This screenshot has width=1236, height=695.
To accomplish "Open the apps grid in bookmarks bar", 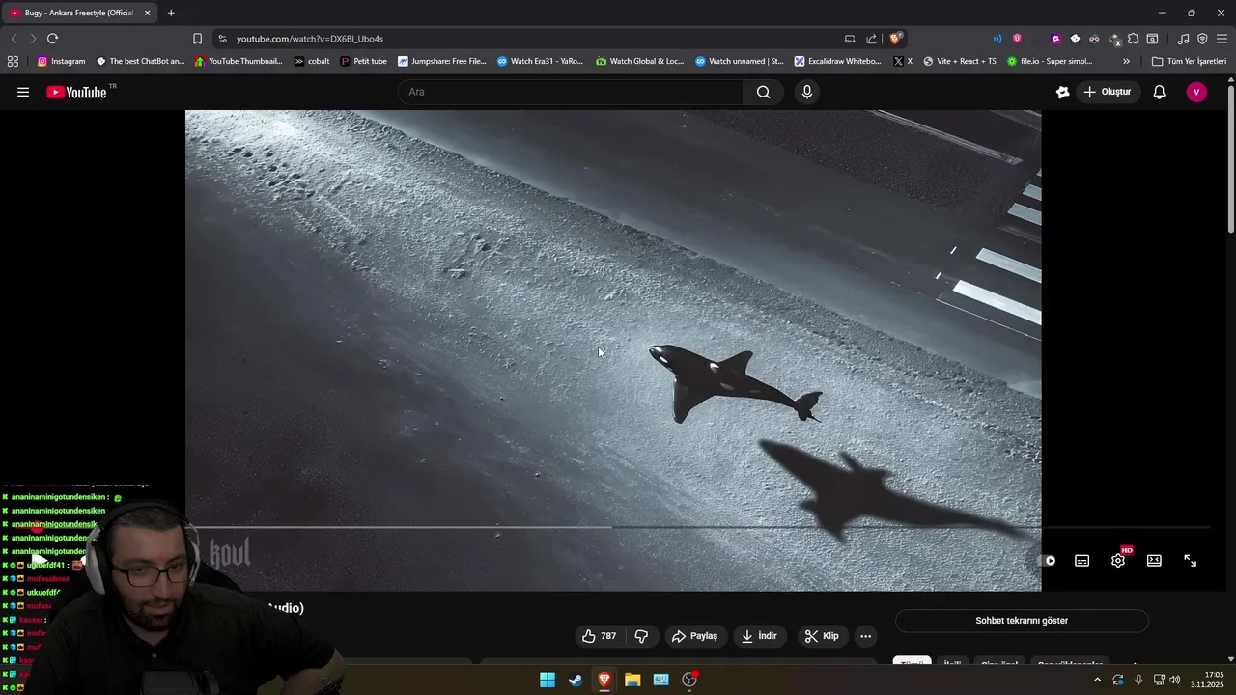I will click(x=13, y=61).
